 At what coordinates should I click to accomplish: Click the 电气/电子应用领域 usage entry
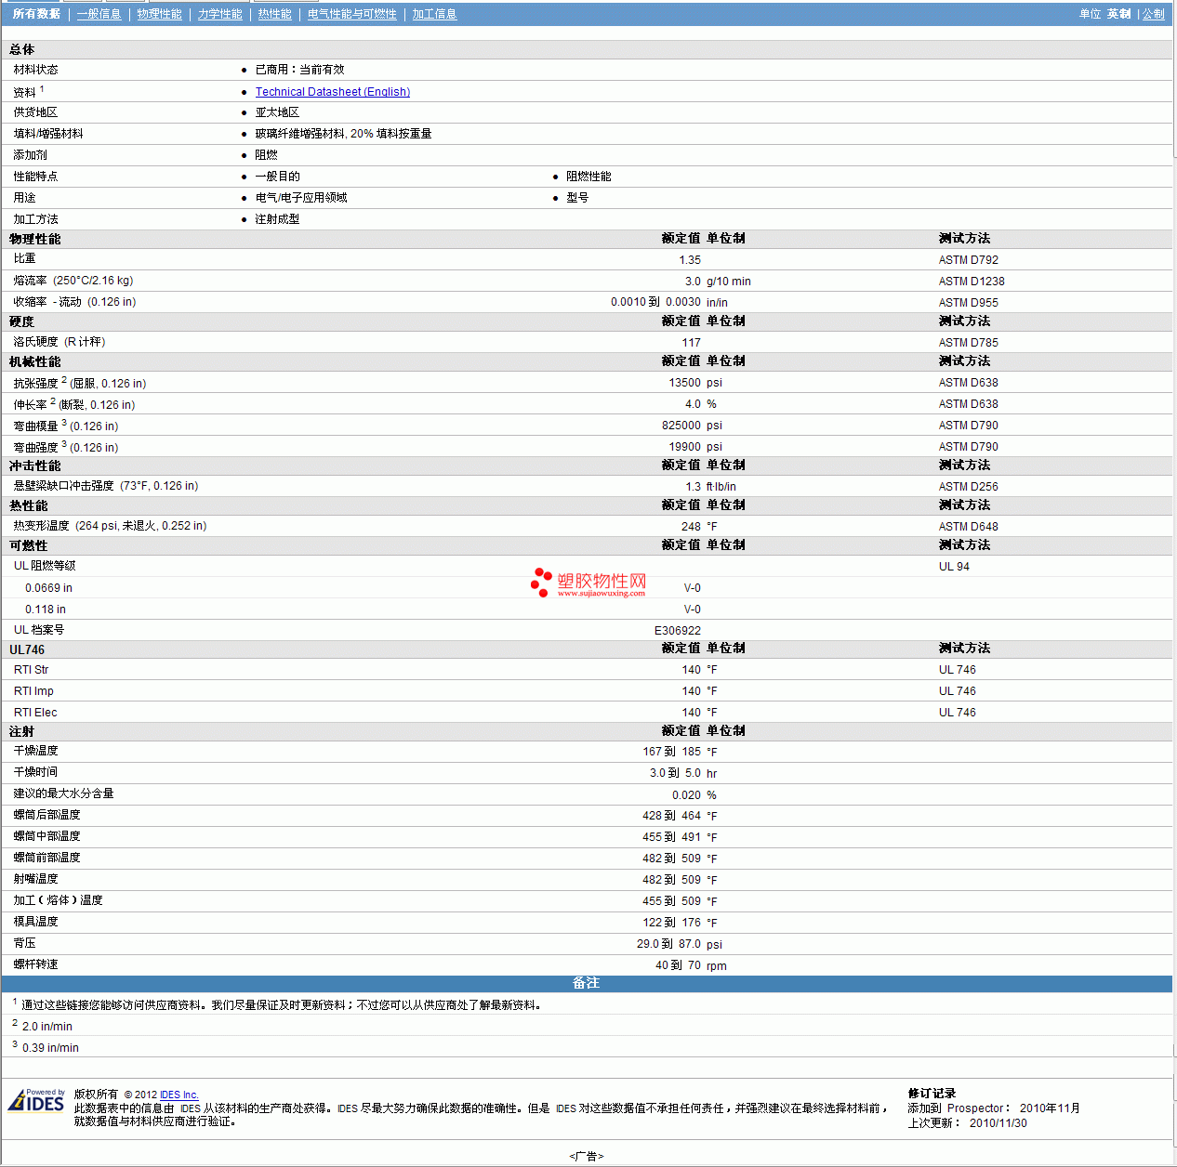tap(301, 198)
